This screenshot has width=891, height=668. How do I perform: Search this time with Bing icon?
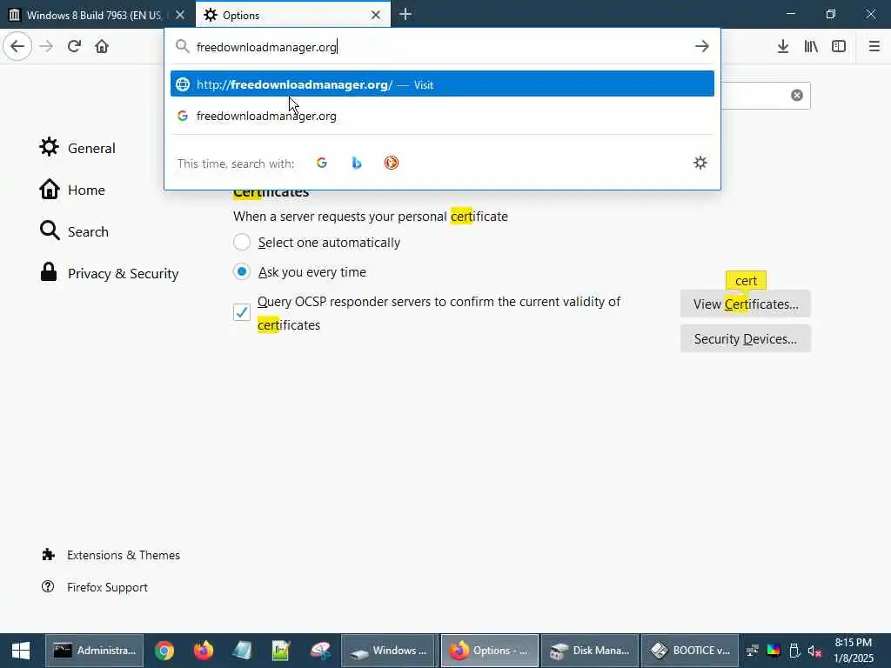pyautogui.click(x=356, y=163)
